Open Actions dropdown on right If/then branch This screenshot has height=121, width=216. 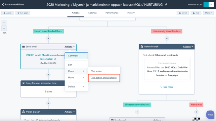(188, 47)
